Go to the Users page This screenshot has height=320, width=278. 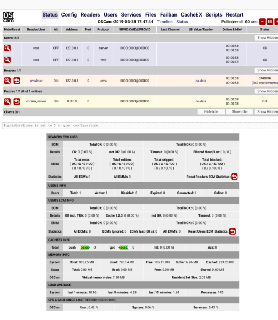(110, 15)
